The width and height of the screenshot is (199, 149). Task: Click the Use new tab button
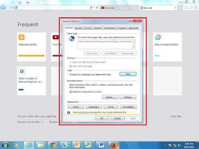coord(128,53)
